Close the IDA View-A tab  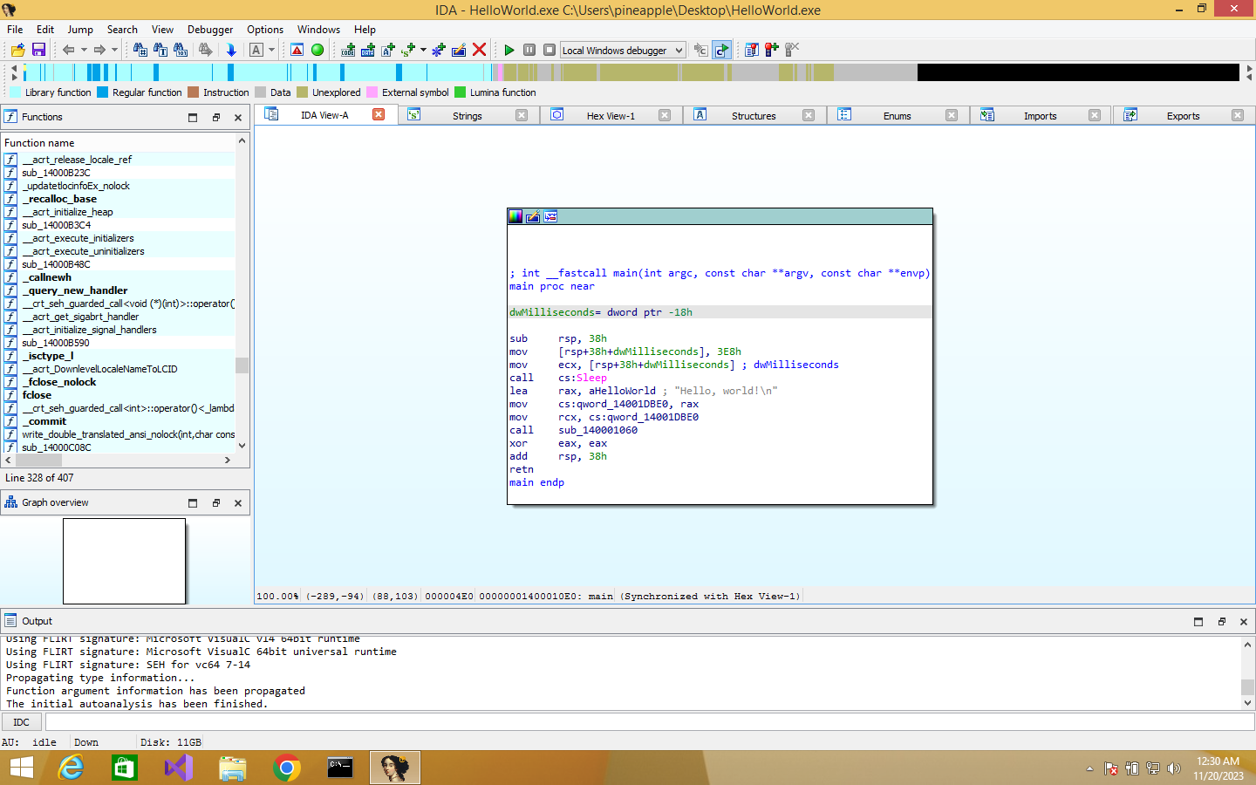pyautogui.click(x=379, y=114)
